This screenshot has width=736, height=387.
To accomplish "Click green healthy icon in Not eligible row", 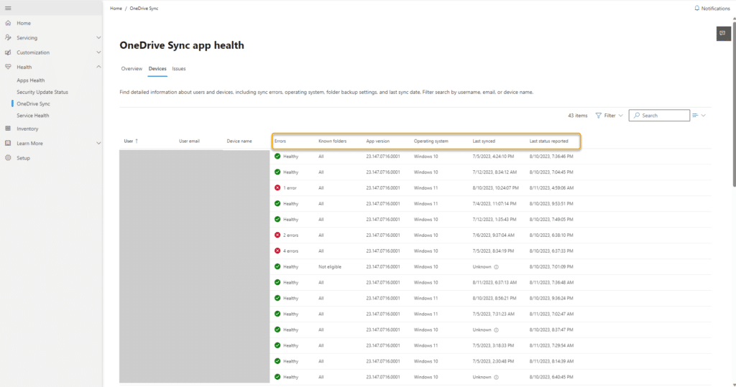I will 277,266.
